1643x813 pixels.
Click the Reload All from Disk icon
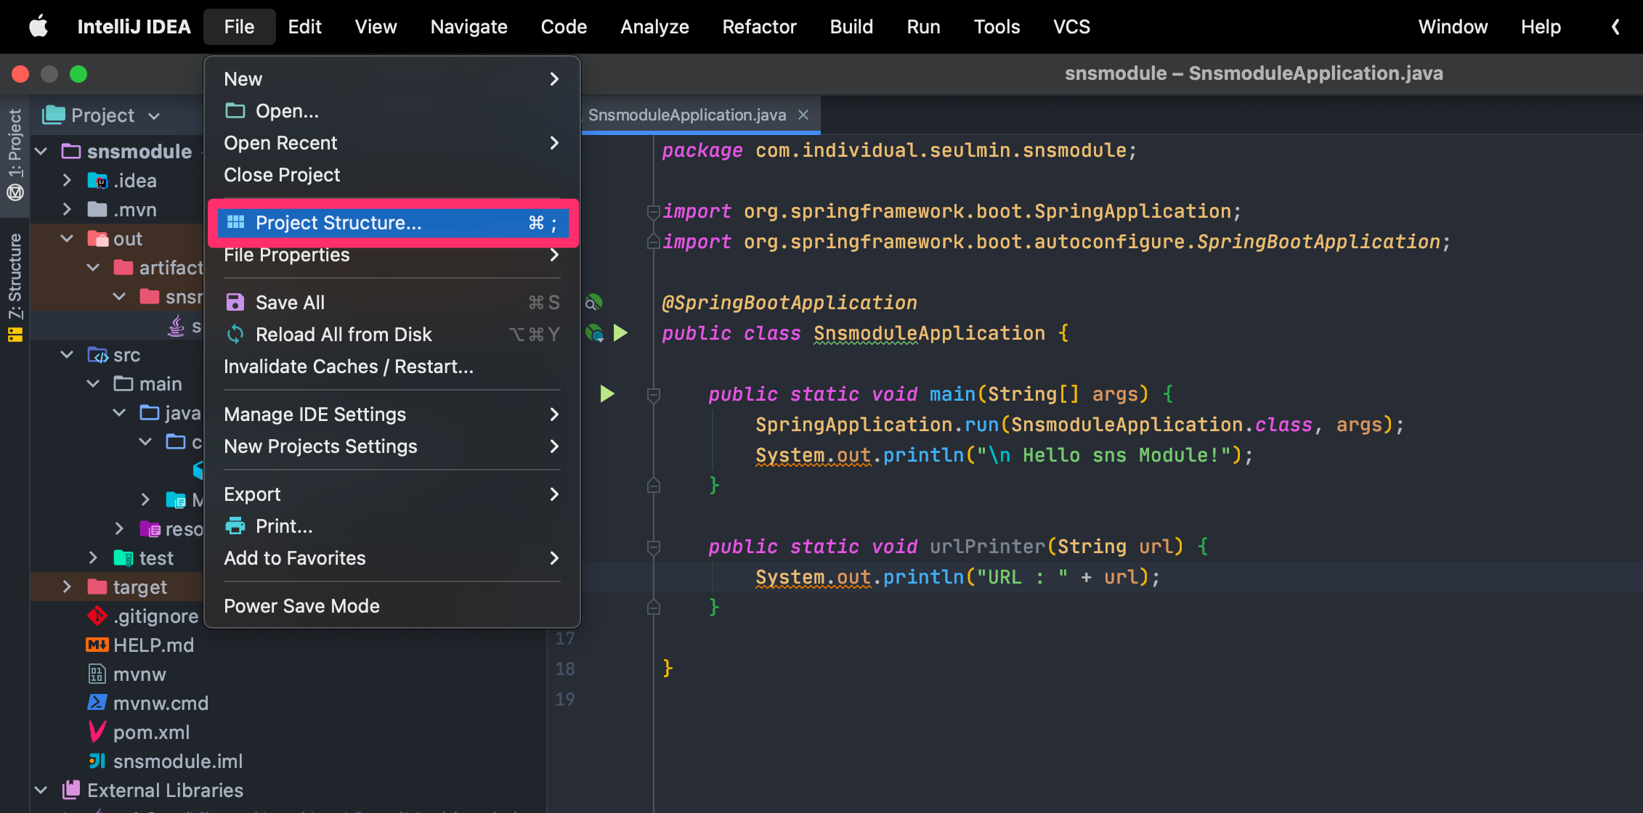(235, 335)
